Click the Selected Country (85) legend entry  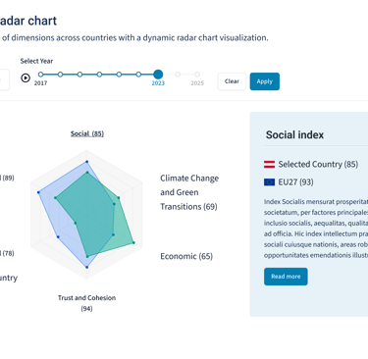311,164
